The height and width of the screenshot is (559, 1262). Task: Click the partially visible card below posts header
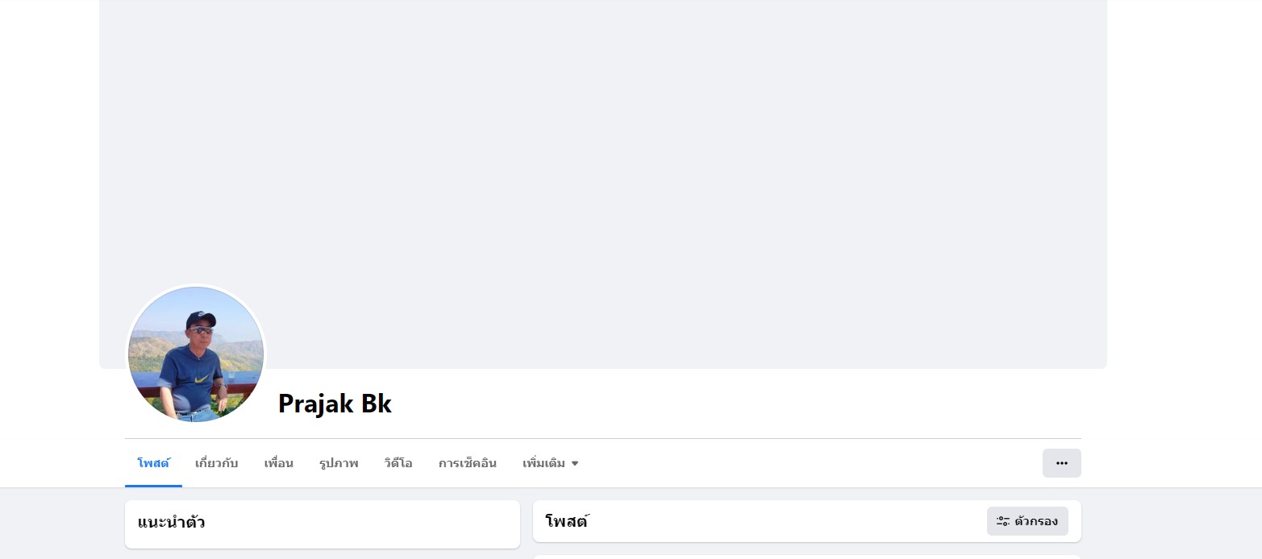806,557
